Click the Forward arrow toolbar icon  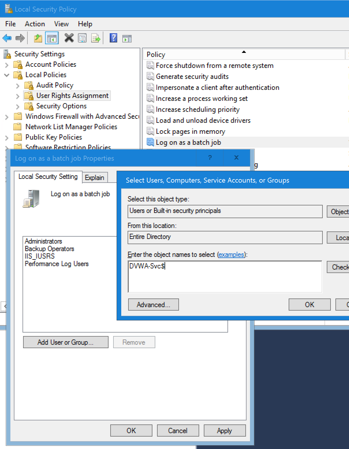20,38
